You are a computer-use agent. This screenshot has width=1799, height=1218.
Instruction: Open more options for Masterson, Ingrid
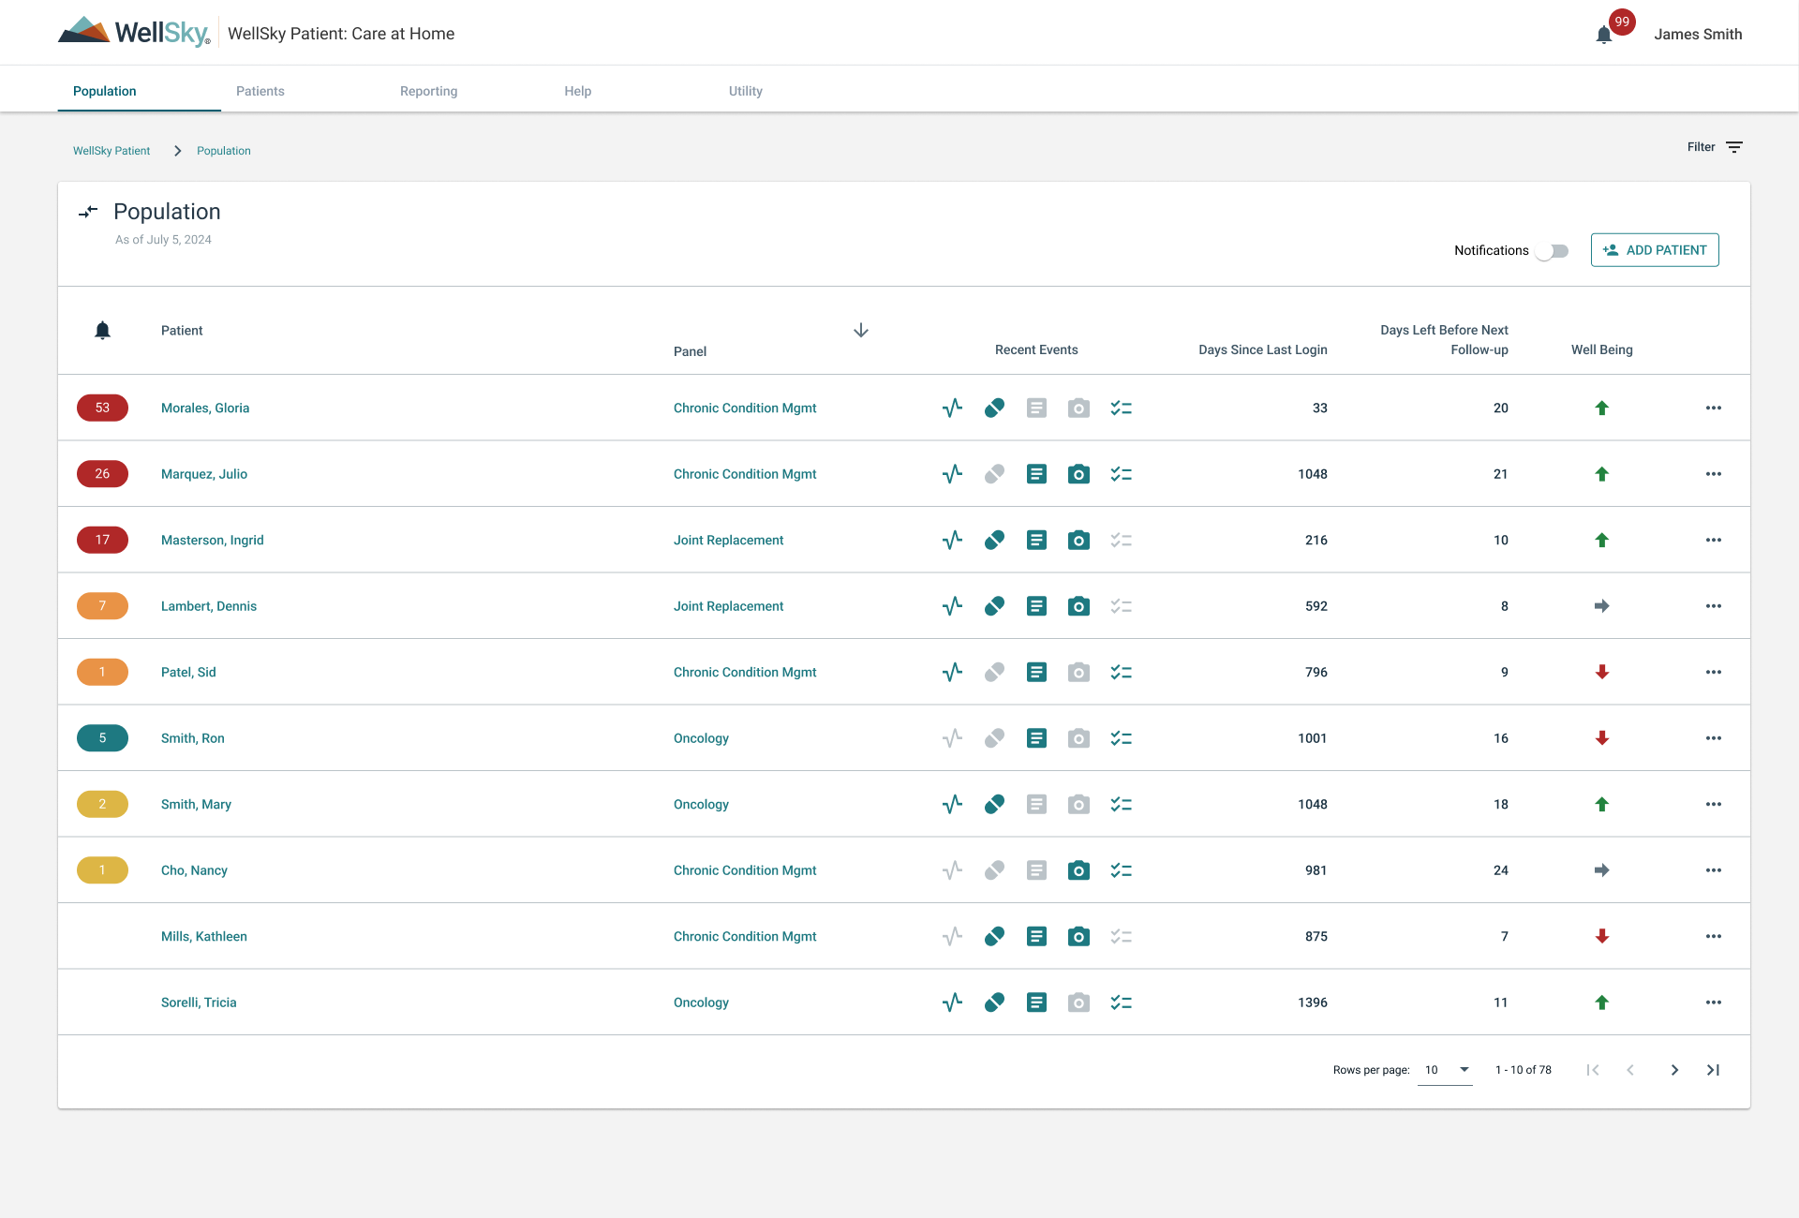click(1714, 540)
